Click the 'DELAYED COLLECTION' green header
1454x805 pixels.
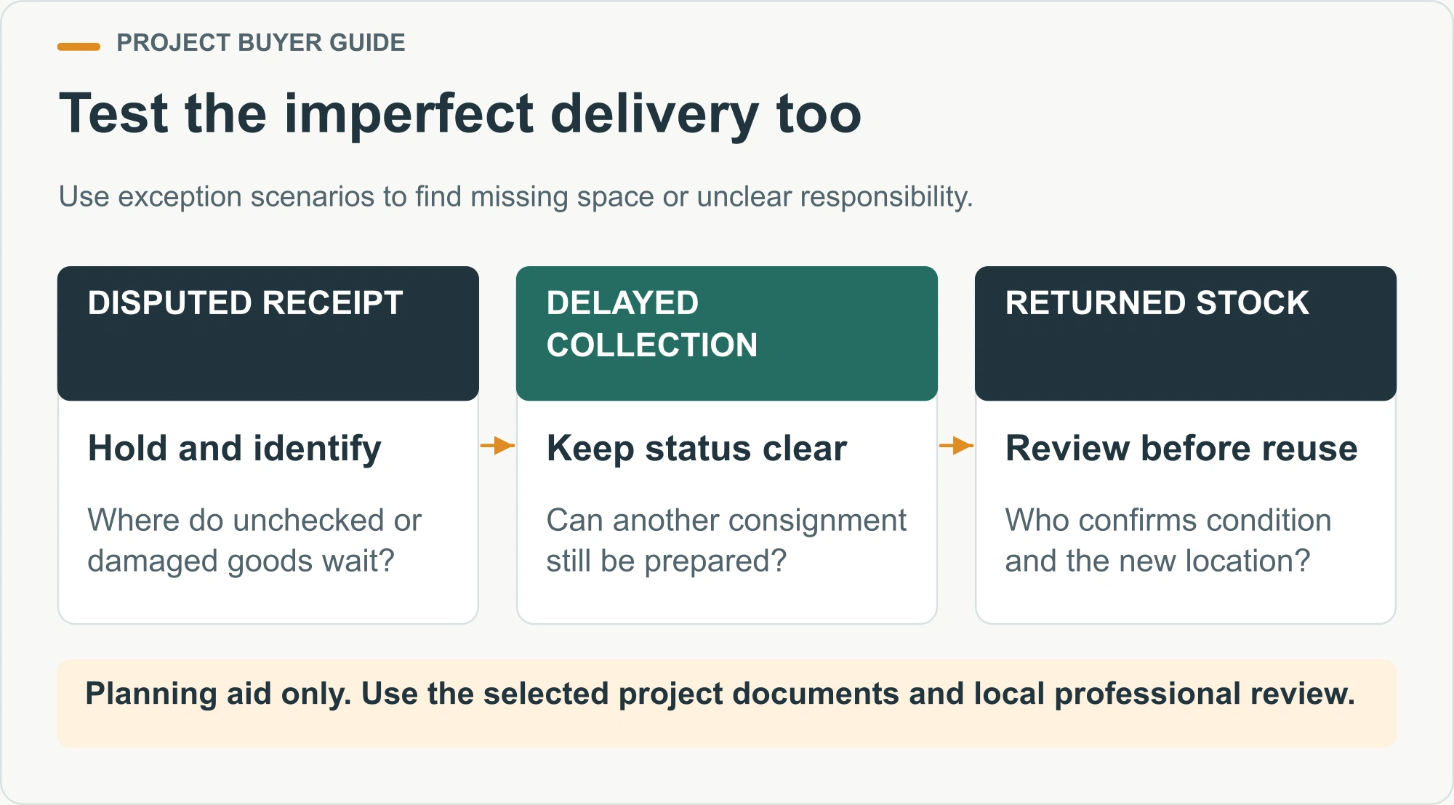point(727,333)
